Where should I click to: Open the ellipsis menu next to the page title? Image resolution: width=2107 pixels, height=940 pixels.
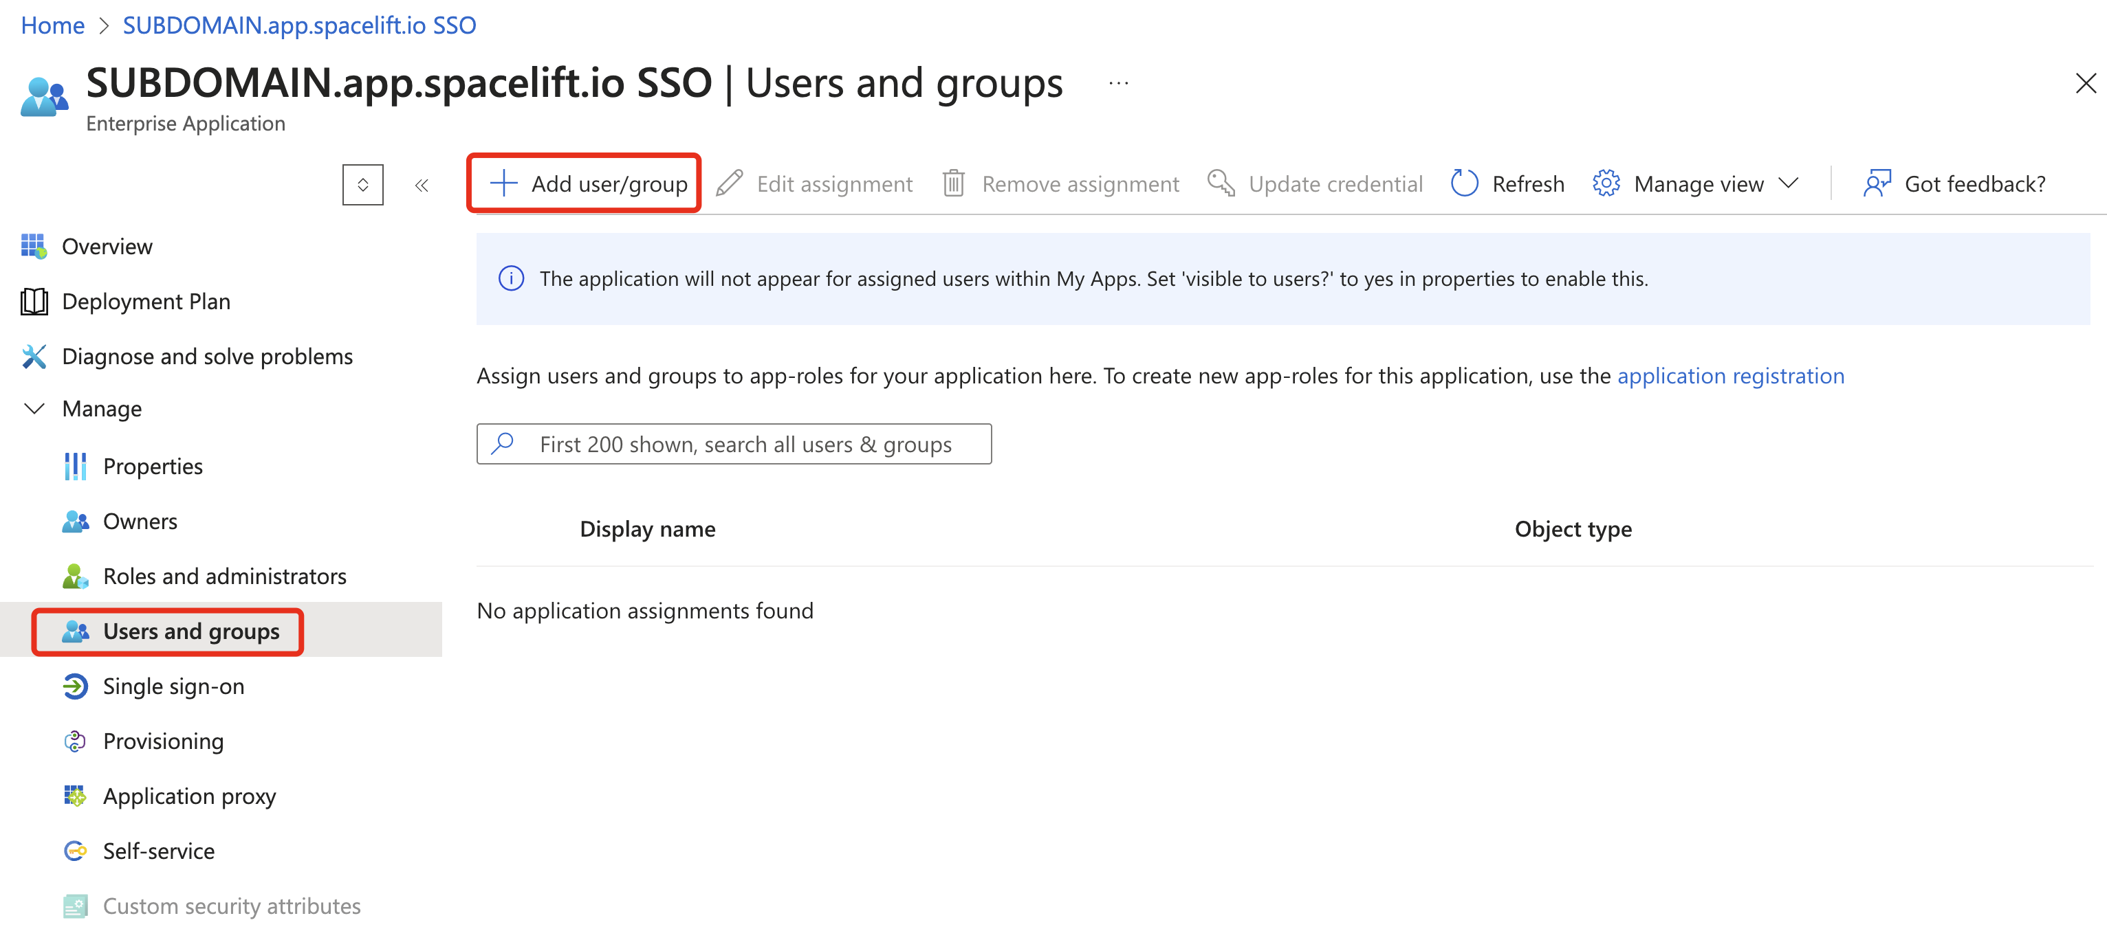coord(1117,82)
